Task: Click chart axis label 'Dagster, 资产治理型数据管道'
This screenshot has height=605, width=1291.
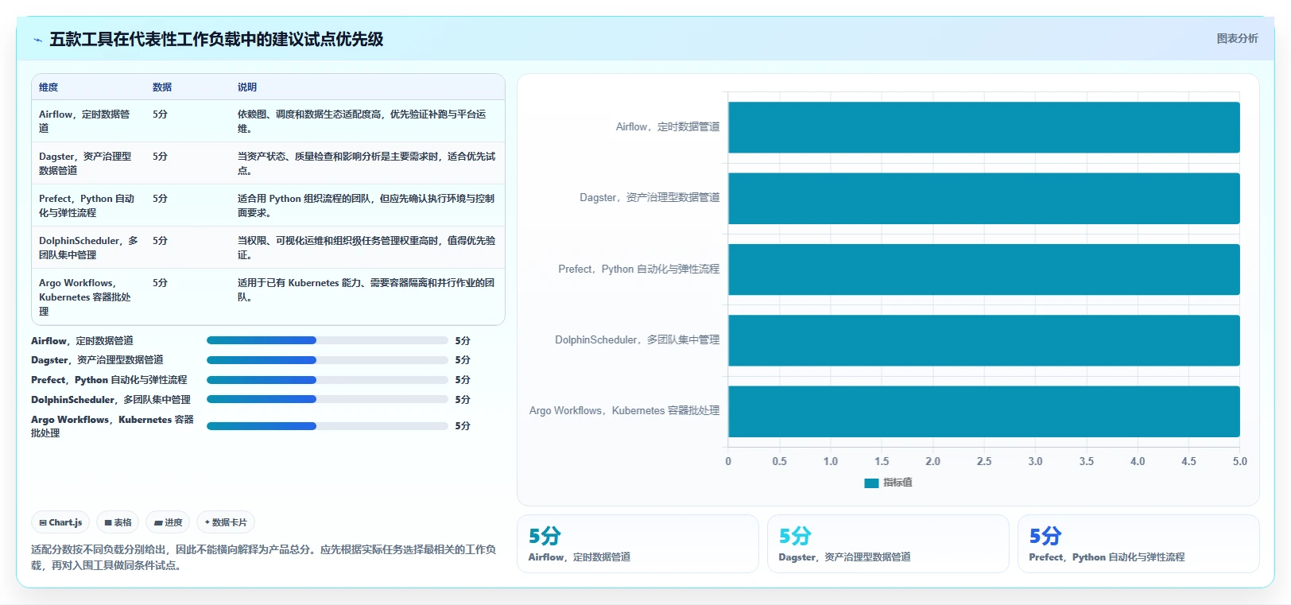Action: click(649, 197)
